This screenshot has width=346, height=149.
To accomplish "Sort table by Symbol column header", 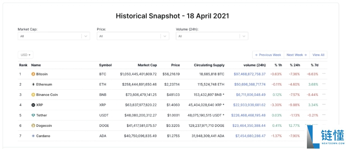I will tap(105, 65).
